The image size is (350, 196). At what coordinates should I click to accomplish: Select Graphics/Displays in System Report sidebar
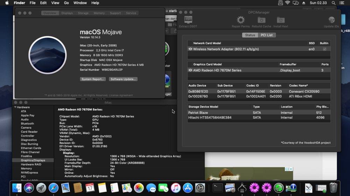tap(33, 160)
